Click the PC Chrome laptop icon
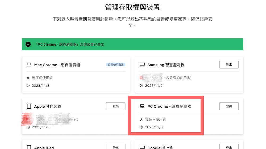This screenshot has width=266, height=149. pyautogui.click(x=142, y=106)
